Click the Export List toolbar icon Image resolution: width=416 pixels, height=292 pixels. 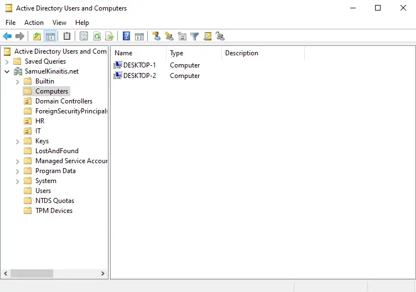[x=110, y=36]
